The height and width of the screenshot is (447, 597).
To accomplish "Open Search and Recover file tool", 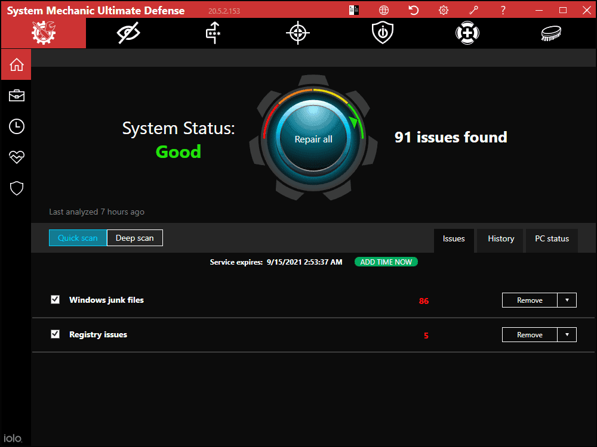I will pyautogui.click(x=467, y=33).
